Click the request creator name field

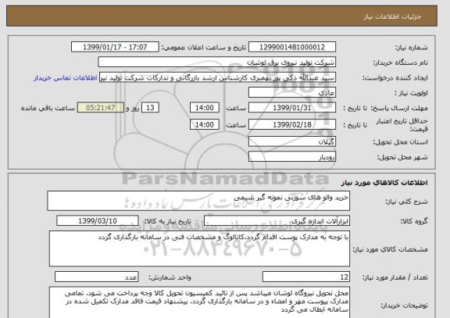217,77
